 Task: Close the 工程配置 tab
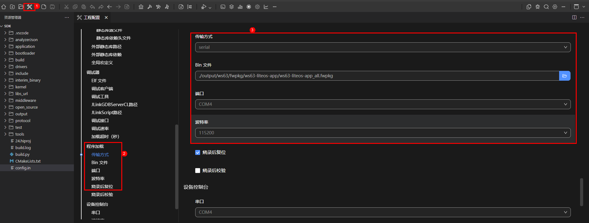pos(106,17)
